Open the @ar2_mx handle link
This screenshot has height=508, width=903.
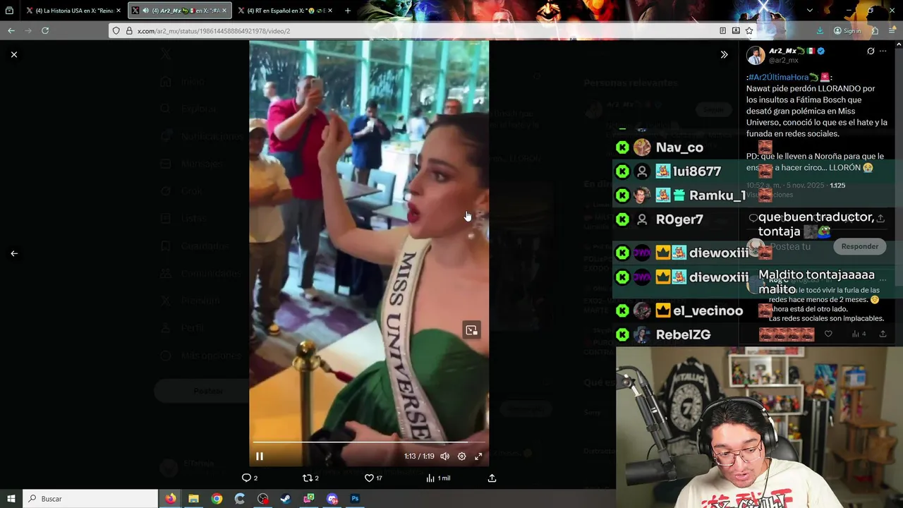tap(783, 61)
